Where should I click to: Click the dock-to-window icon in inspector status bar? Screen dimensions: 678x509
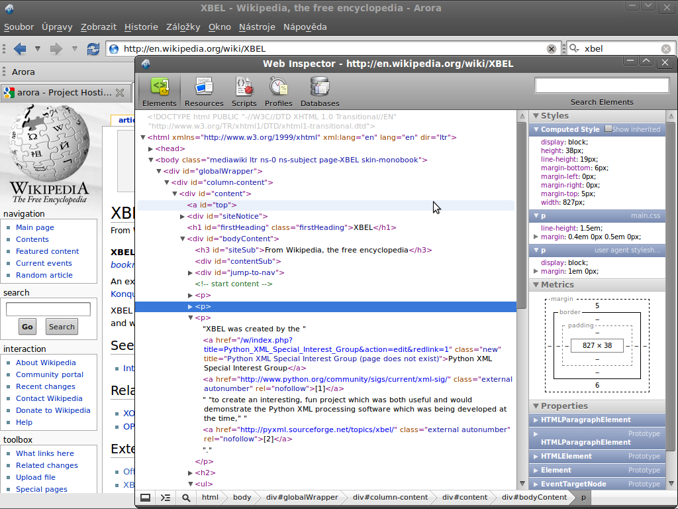pos(145,498)
